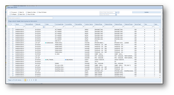Open row details icon for PO_HUA_1234 row

pos(13,66)
